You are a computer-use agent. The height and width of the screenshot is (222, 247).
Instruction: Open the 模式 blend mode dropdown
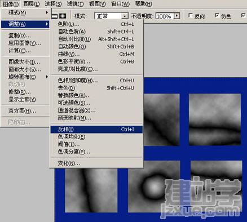(111, 16)
